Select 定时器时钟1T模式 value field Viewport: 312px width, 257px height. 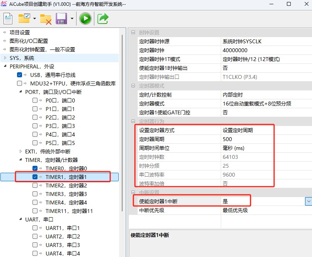point(266,59)
